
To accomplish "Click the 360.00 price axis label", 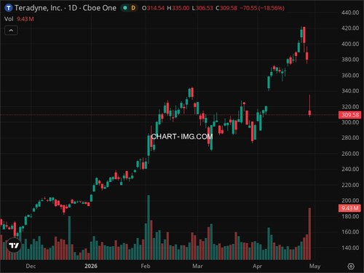I will pyautogui.click(x=350, y=75).
